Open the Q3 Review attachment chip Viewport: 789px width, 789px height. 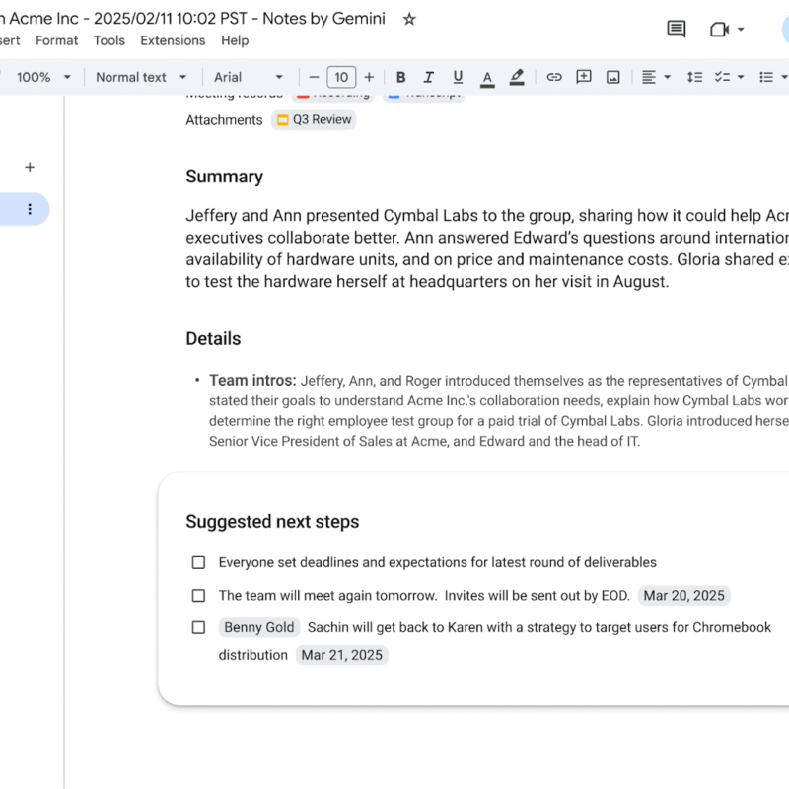click(314, 119)
